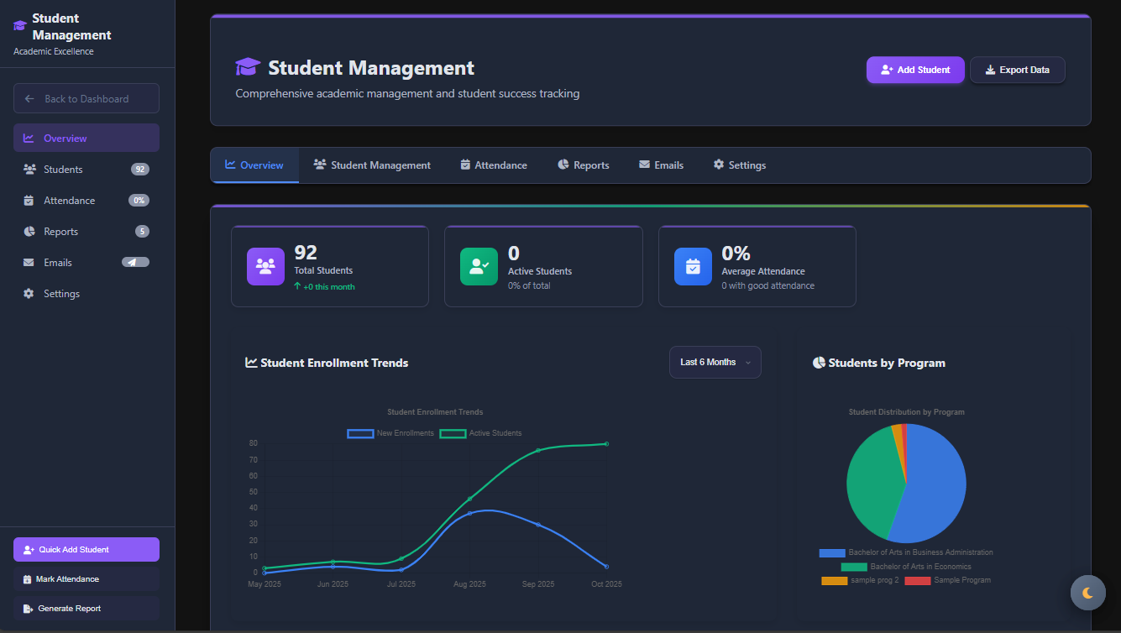Screen dimensions: 1121x633
Task: Click the graduation cap icon in page header
Action: (x=248, y=68)
